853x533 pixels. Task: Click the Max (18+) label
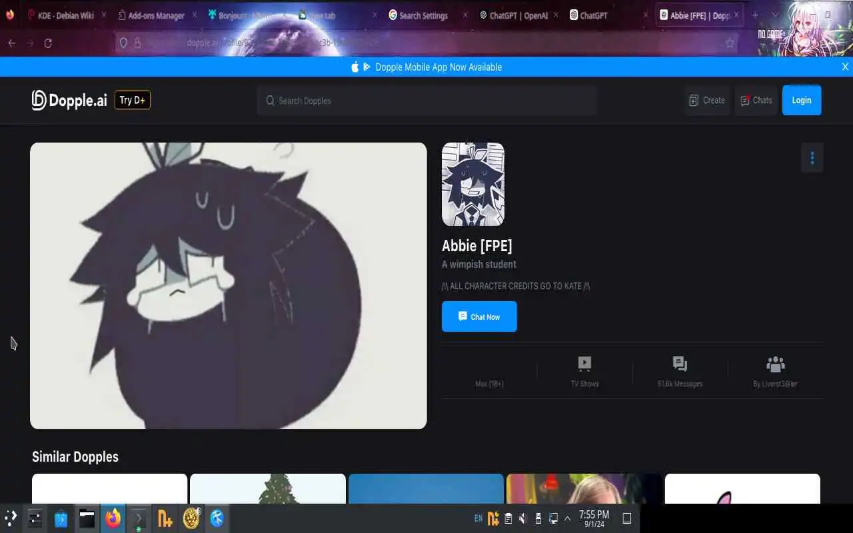(489, 384)
